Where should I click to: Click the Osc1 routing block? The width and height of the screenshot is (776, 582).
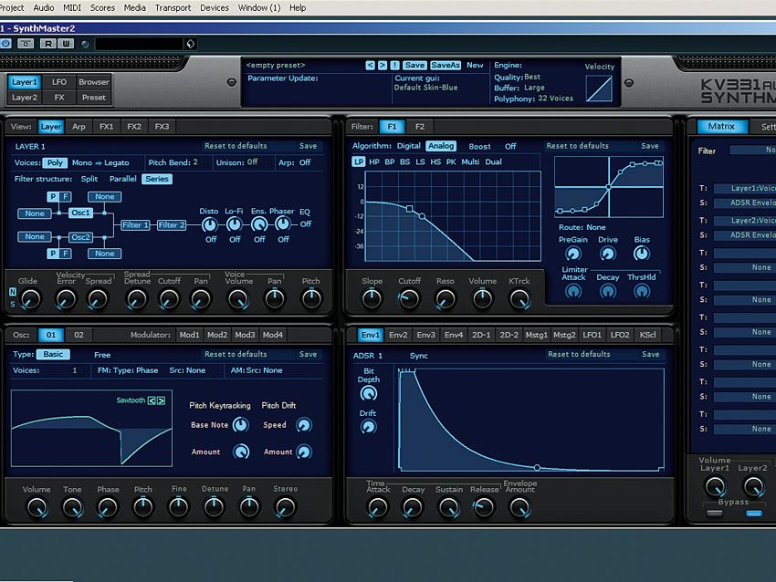click(81, 212)
